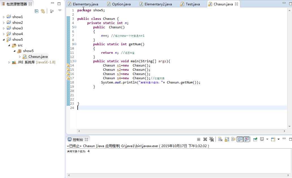
Task: Toggle Show Console on standard output
Action: 240,140
